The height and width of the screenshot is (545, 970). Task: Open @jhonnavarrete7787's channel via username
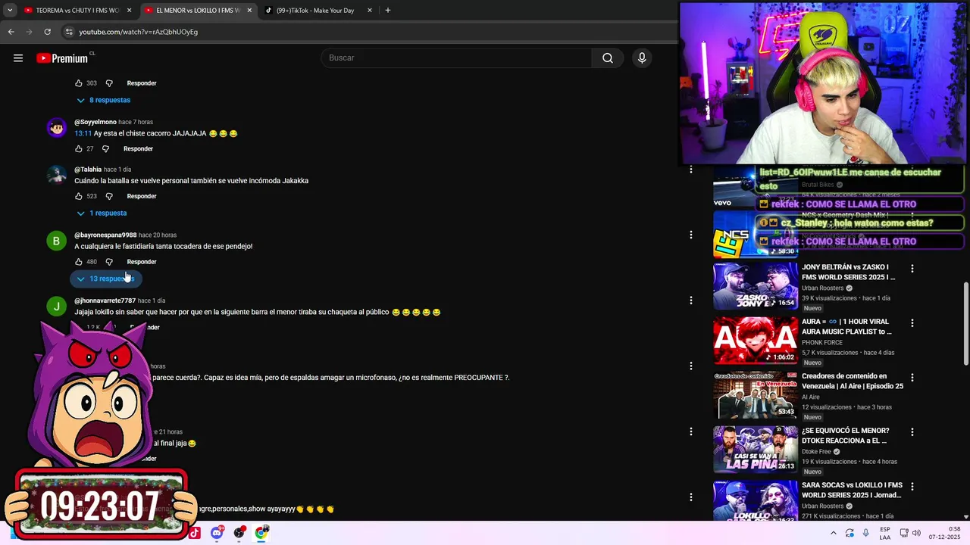pos(105,301)
